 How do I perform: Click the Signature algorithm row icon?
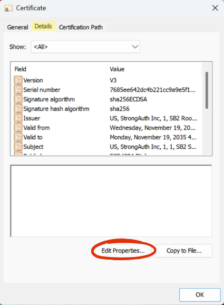(18, 99)
